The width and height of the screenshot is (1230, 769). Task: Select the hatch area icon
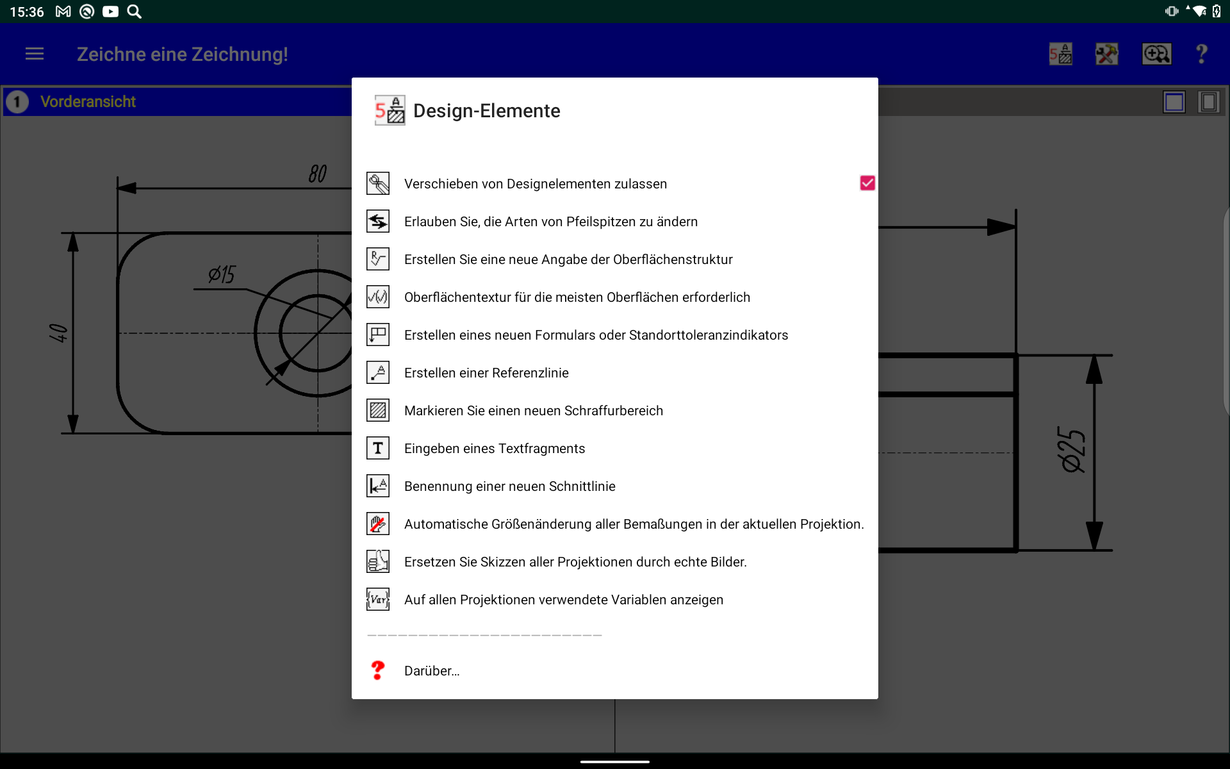(378, 411)
